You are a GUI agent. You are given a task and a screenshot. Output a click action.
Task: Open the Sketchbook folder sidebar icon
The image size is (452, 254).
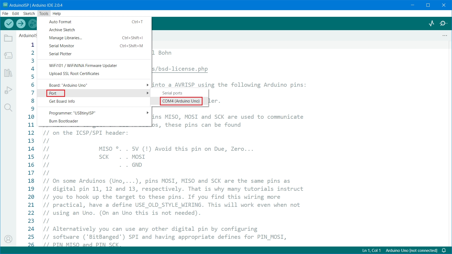8,38
